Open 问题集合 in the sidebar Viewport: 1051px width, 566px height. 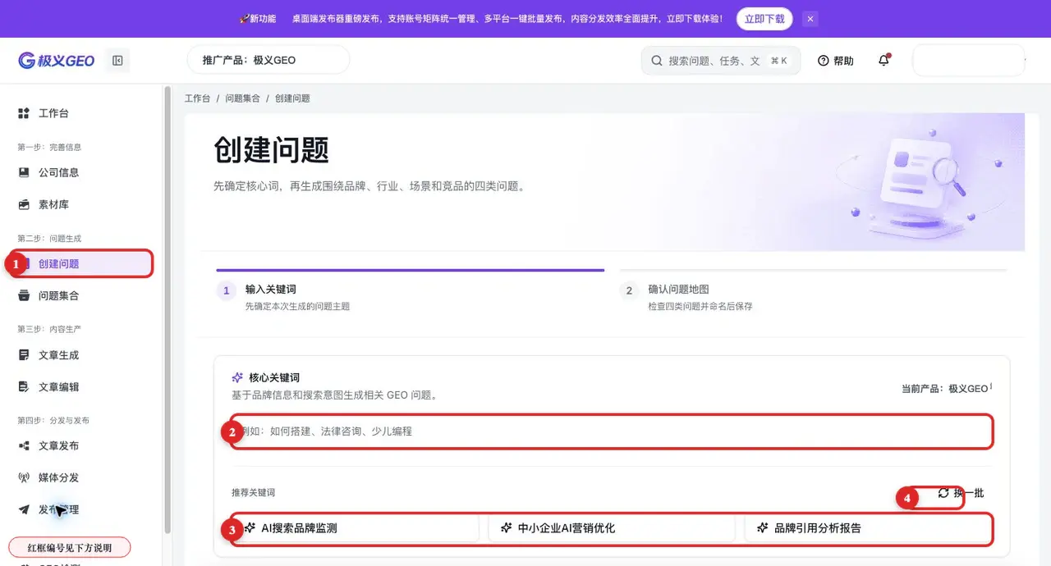pos(81,296)
